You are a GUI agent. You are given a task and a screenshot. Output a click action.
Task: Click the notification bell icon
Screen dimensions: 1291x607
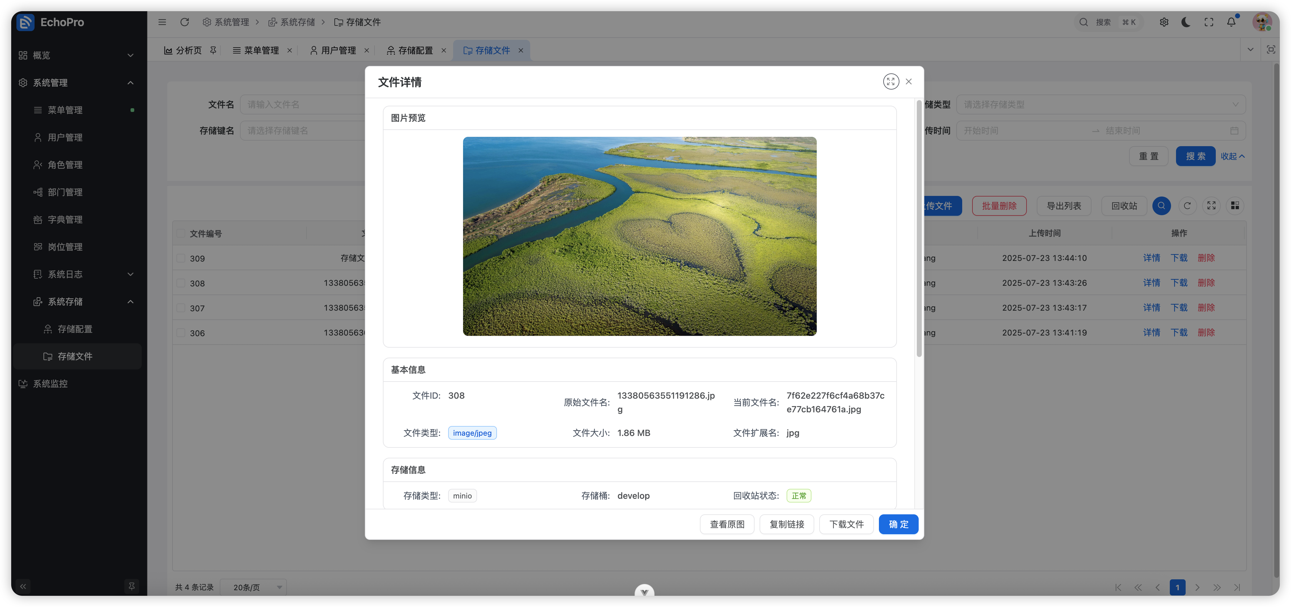click(1231, 22)
